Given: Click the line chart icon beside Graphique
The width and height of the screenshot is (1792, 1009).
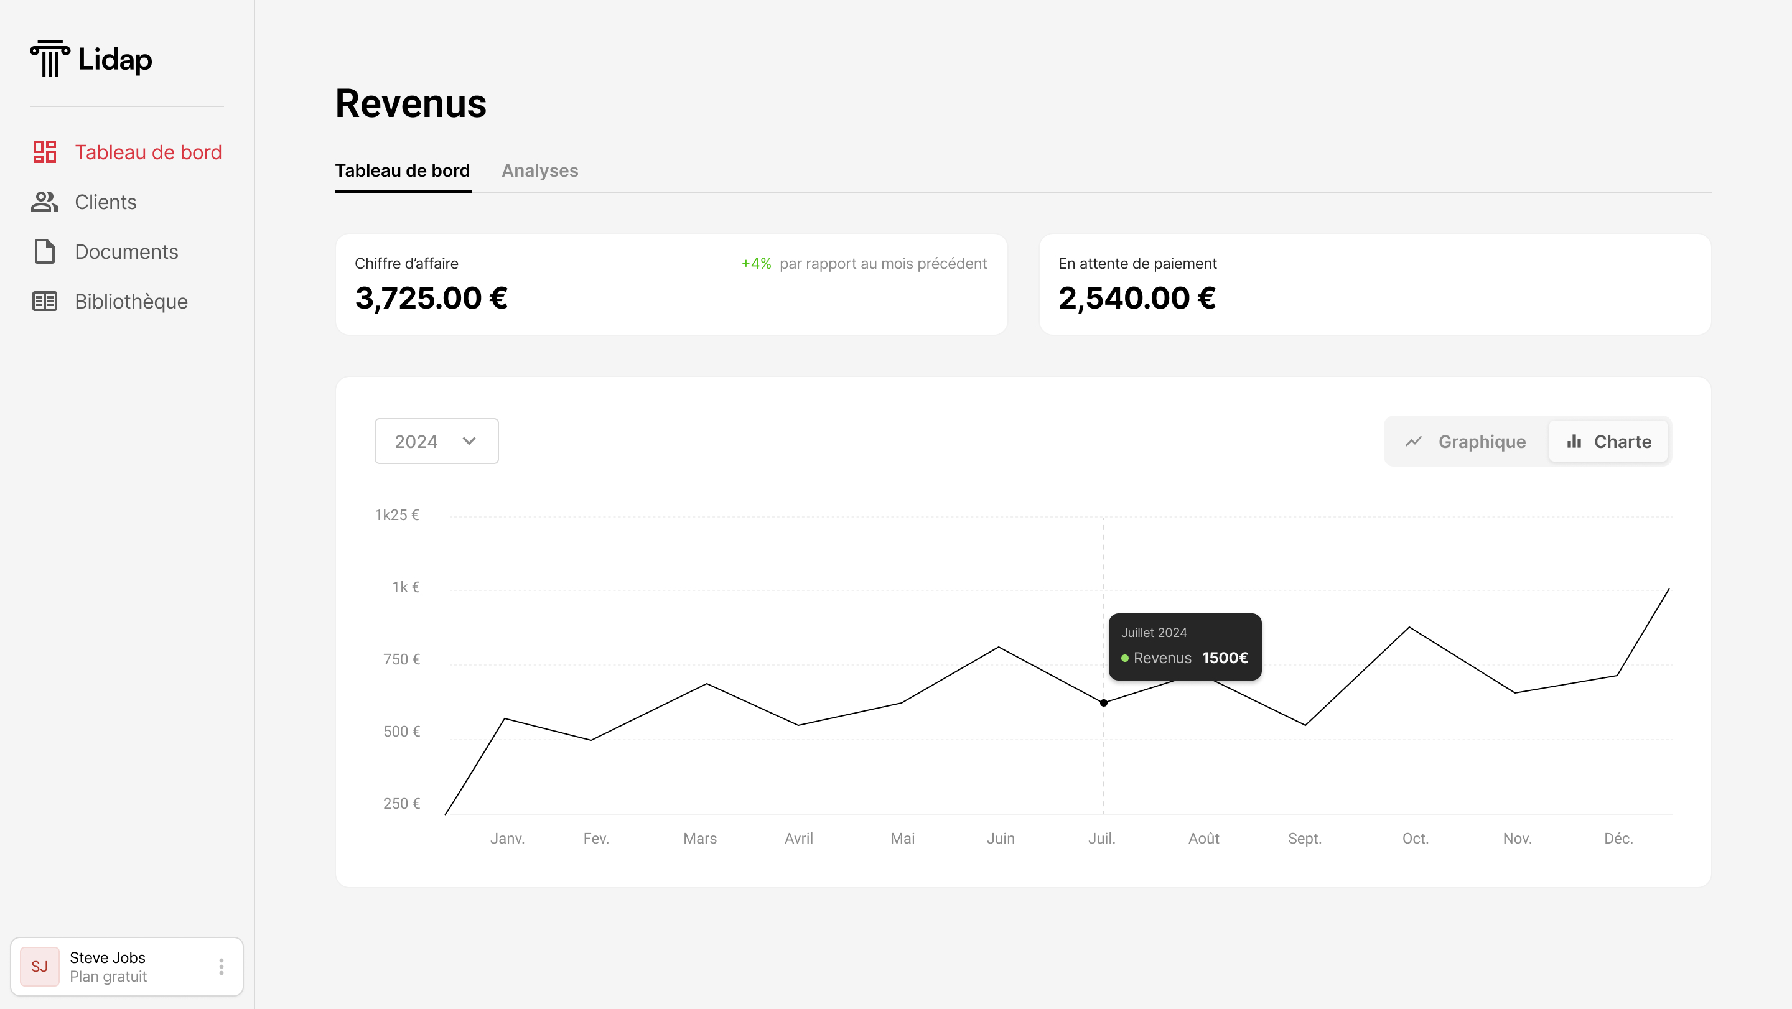Looking at the screenshot, I should [1414, 442].
